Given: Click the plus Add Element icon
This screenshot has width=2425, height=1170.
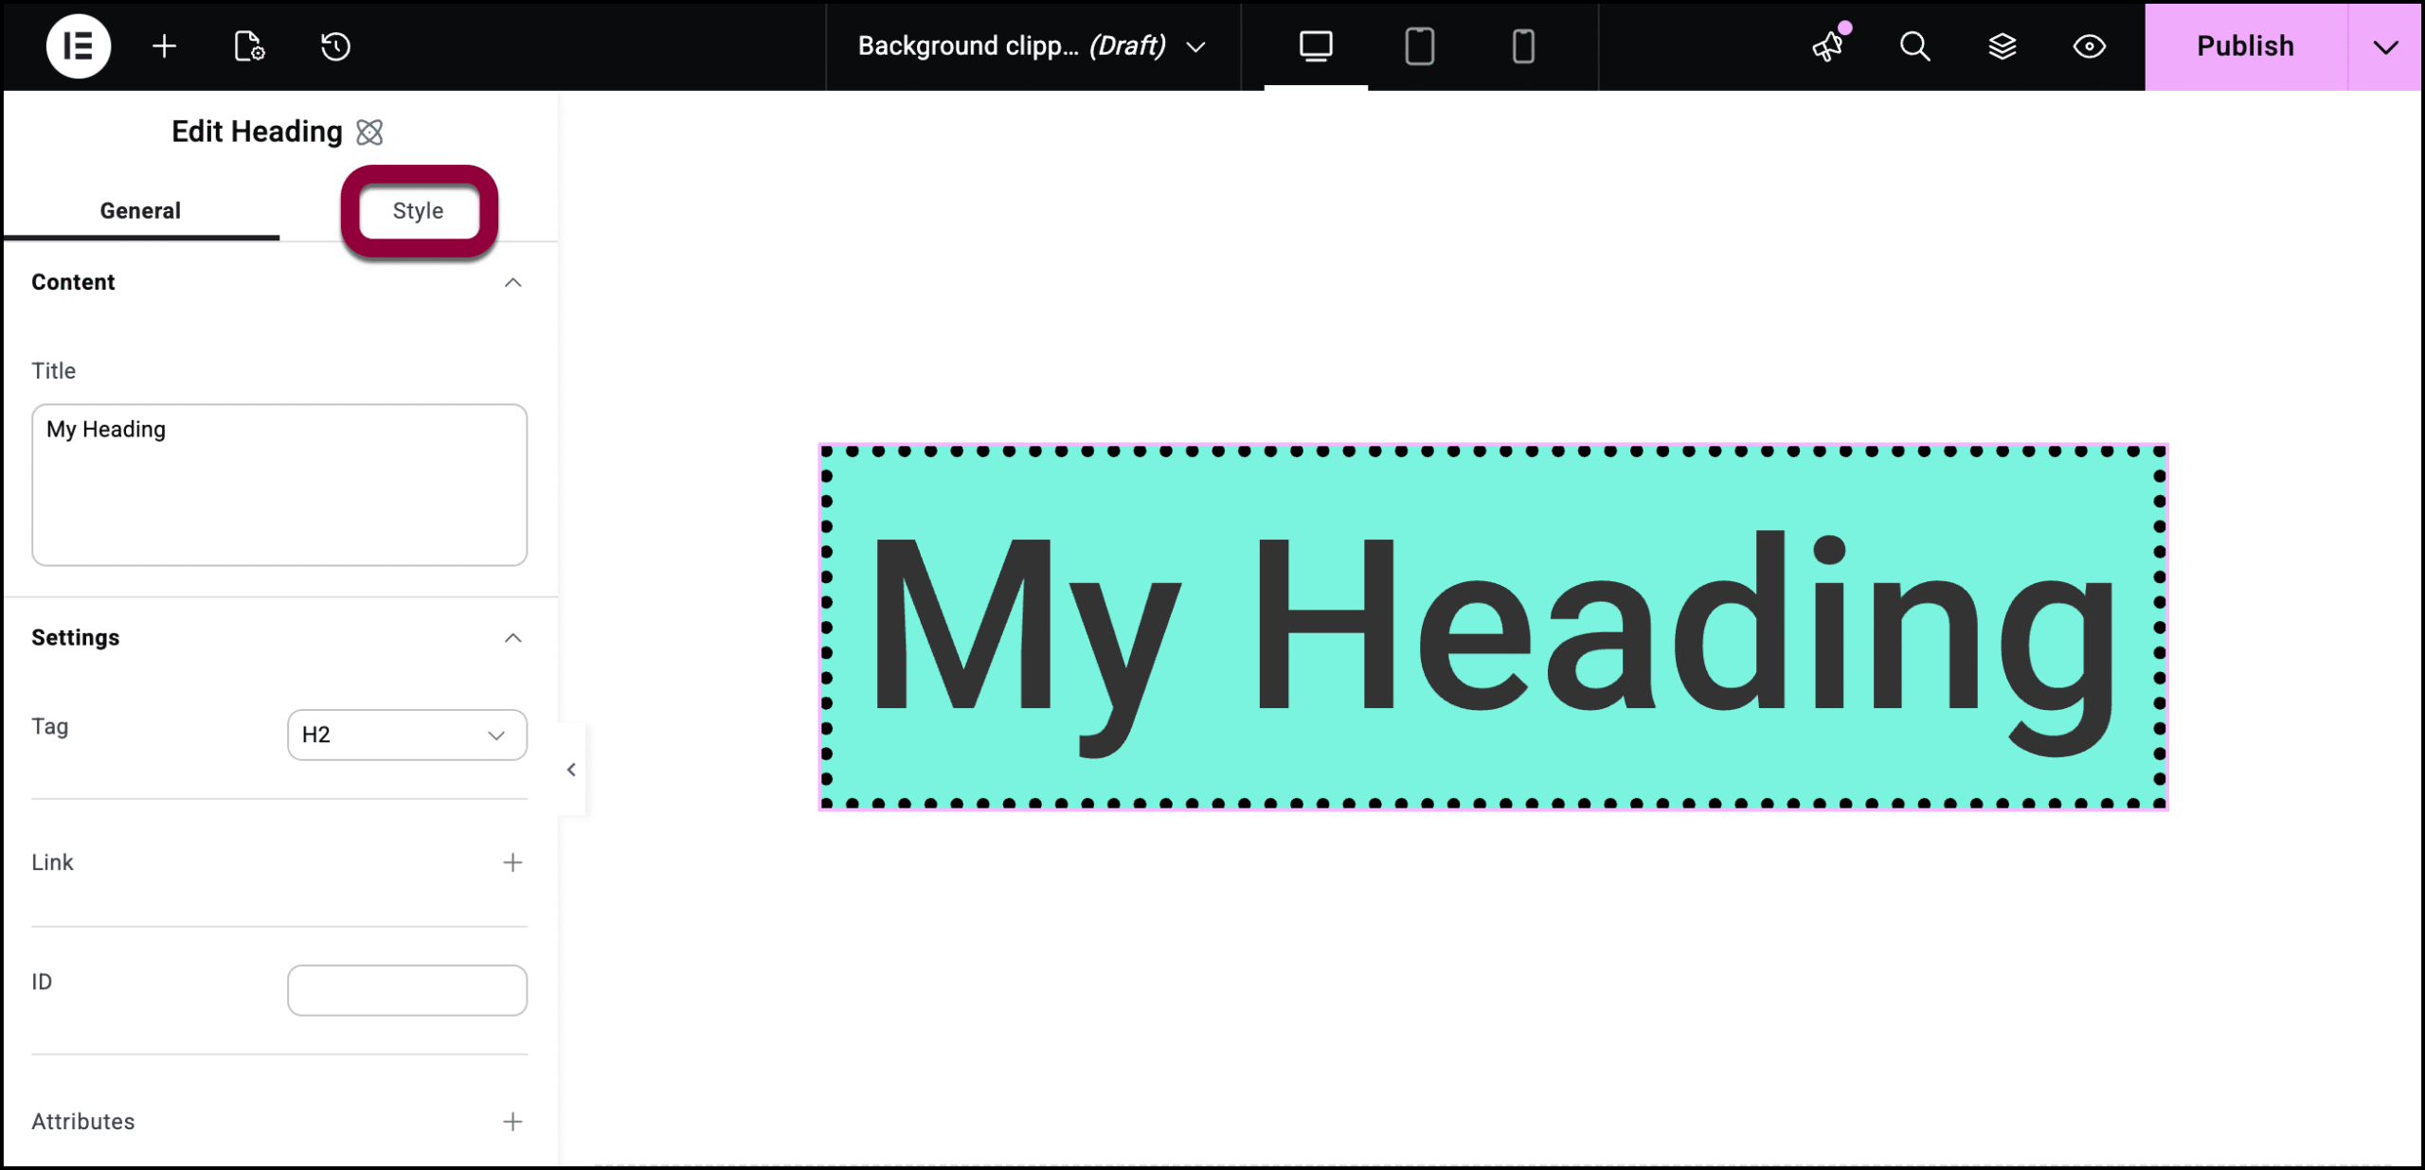Looking at the screenshot, I should (x=164, y=46).
